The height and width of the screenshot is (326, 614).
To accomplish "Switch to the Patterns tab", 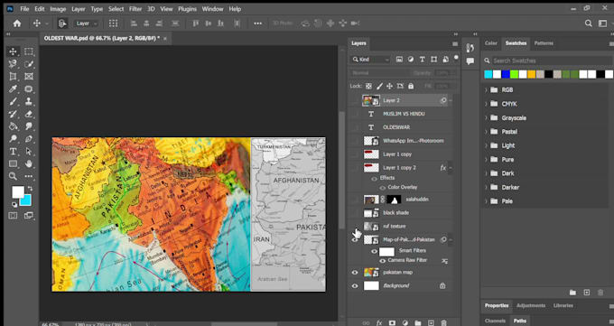I will [x=544, y=43].
